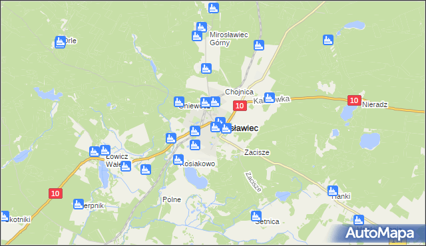Click the lone factory marker in the northeastern forest
The height and width of the screenshot is (246, 426).
click(x=328, y=40)
